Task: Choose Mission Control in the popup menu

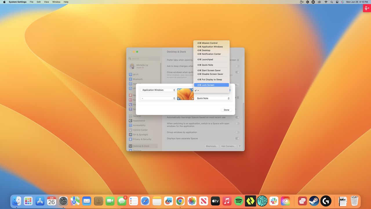Action: [212, 43]
